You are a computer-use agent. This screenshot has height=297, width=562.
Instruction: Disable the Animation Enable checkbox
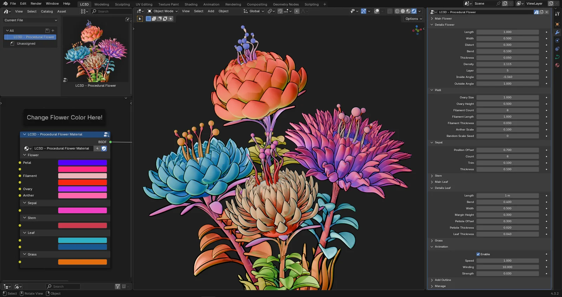[x=478, y=254]
